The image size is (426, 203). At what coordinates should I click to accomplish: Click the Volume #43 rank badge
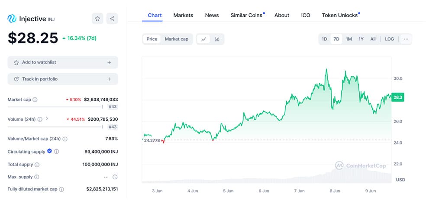pos(113,127)
